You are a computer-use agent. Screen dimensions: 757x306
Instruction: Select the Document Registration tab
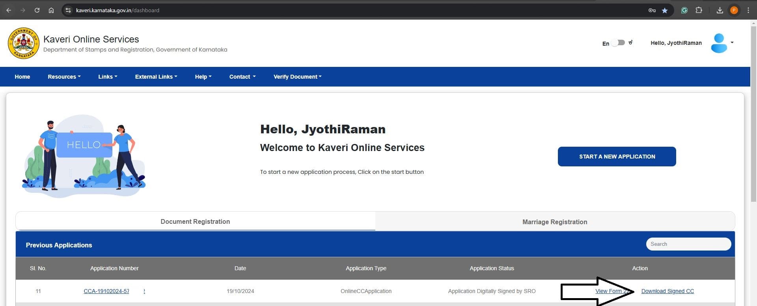click(195, 221)
